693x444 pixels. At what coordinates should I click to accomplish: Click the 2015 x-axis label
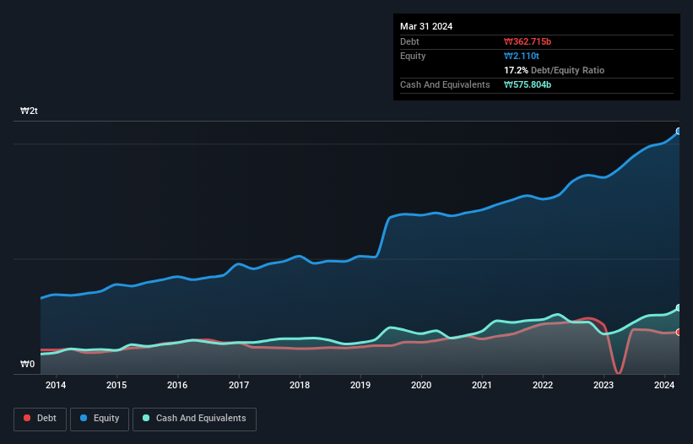(116, 385)
